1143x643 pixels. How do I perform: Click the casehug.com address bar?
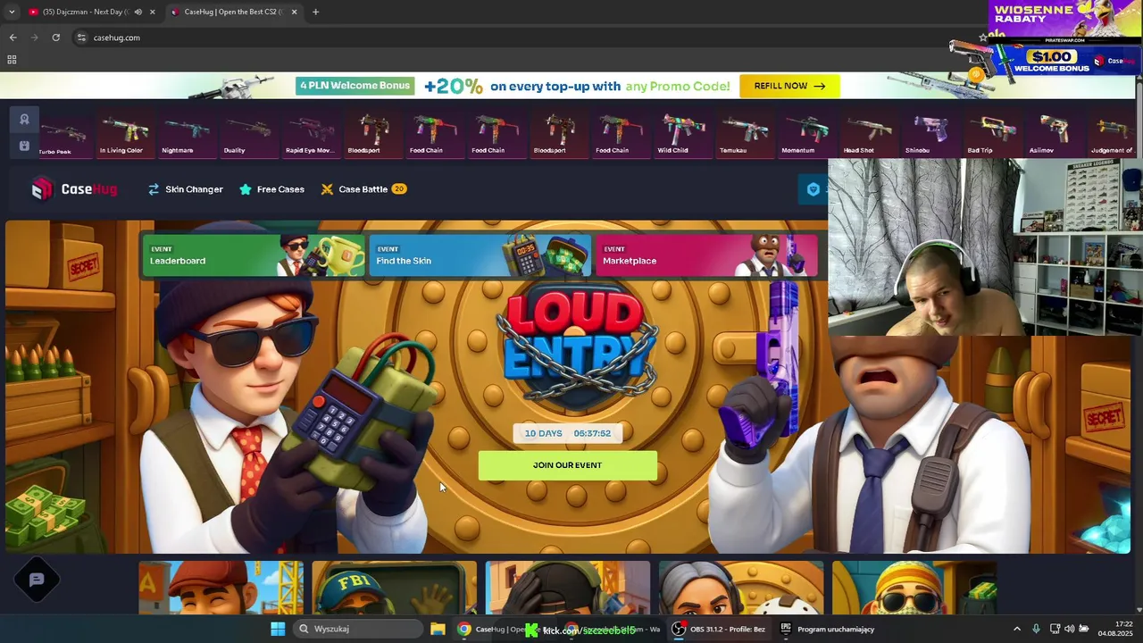point(518,38)
